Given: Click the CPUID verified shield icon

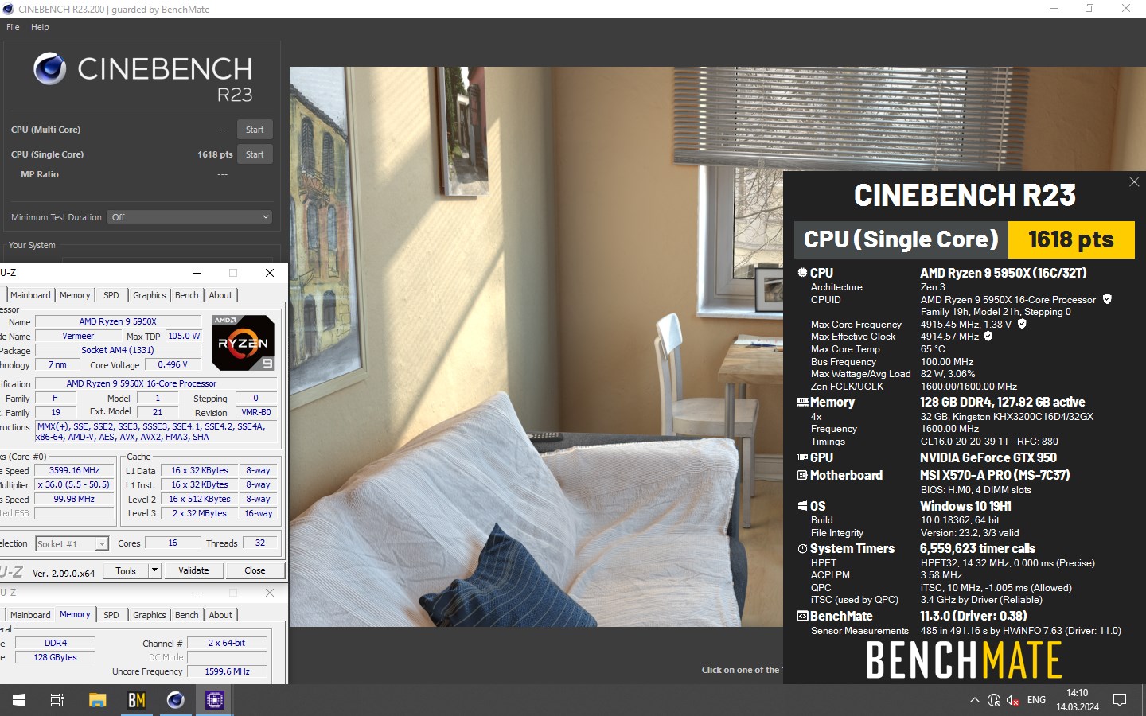Looking at the screenshot, I should pos(1107,299).
